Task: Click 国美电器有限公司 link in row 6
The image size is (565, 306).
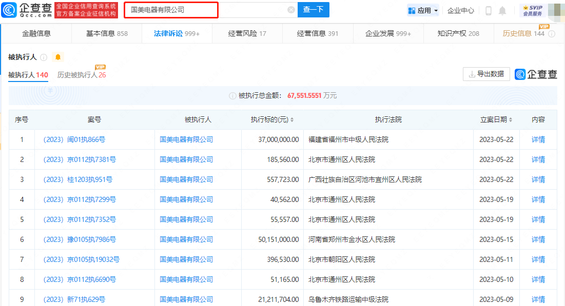Action: [x=186, y=239]
